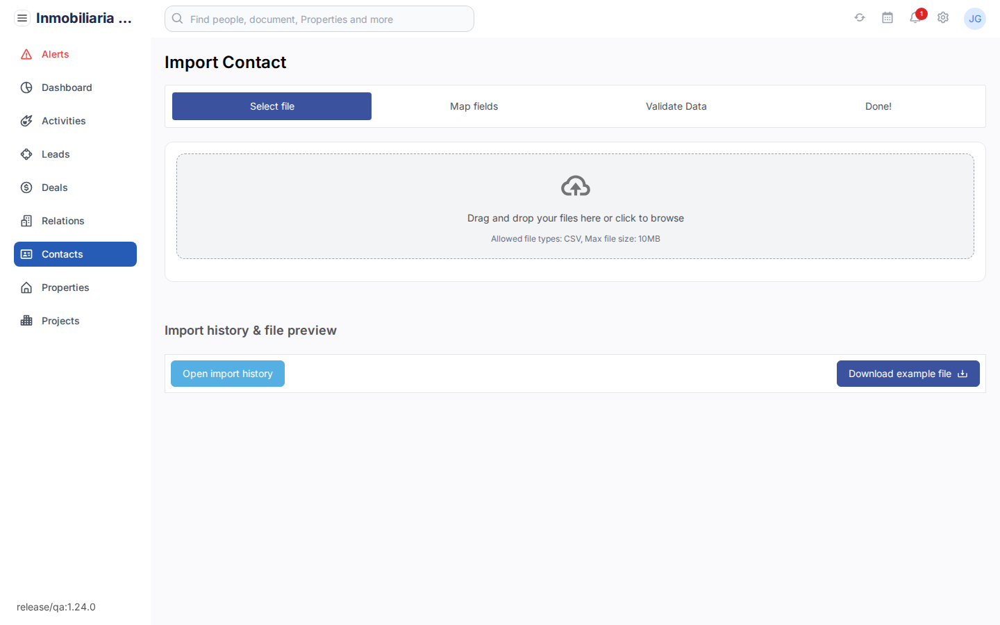Toggle the sidebar with the hamburger menu
1000x625 pixels.
tap(22, 18)
